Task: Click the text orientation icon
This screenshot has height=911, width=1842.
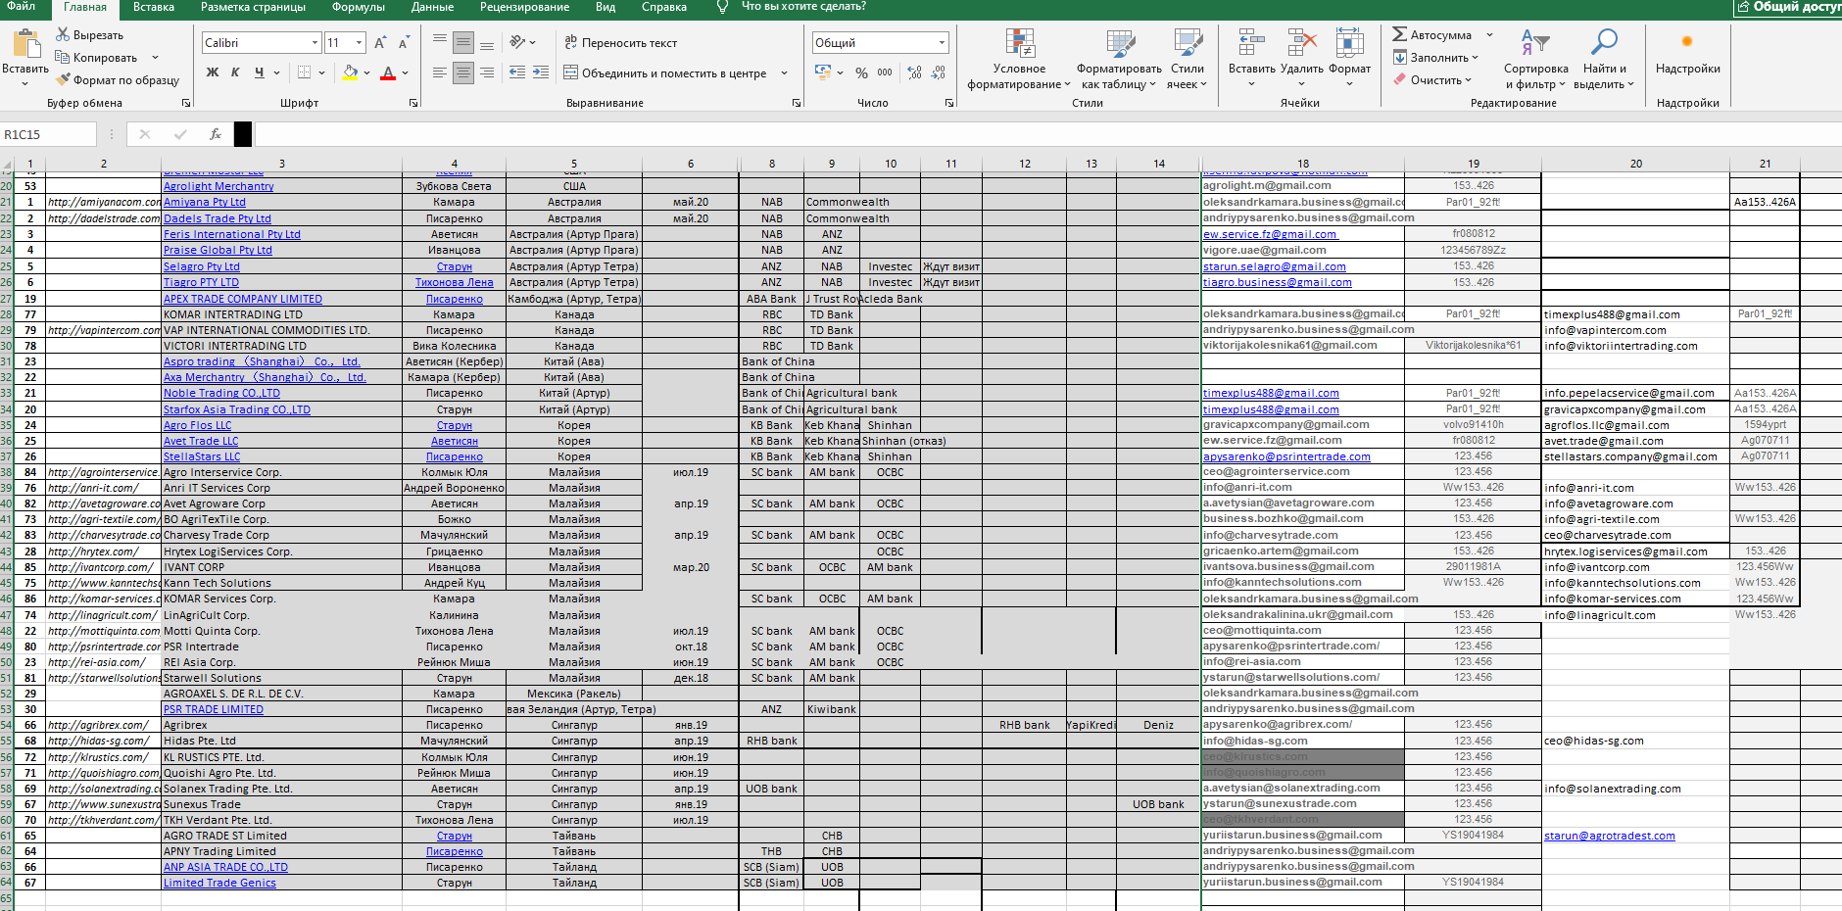Action: click(x=518, y=43)
